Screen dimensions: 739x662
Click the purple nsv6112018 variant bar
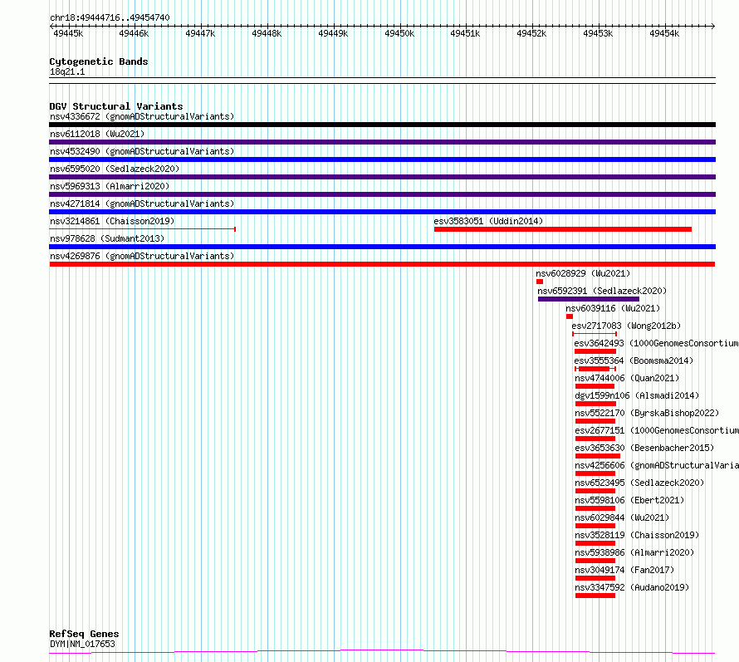tap(382, 142)
